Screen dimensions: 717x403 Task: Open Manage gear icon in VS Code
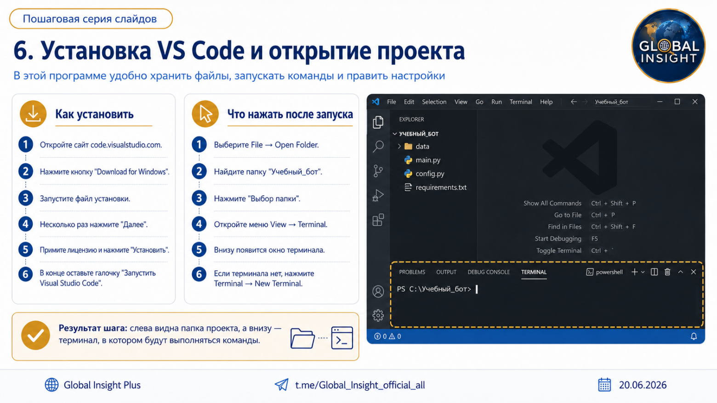[378, 315]
